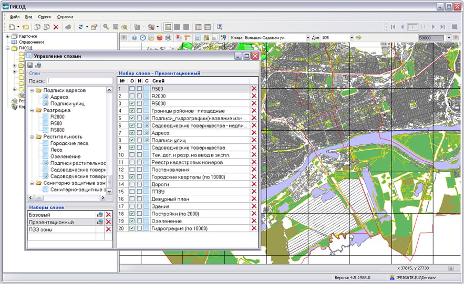Viewport: 464px width, 284px height.
Task: Uncheck the О checkbox for Адреса layer
Action: click(x=132, y=133)
